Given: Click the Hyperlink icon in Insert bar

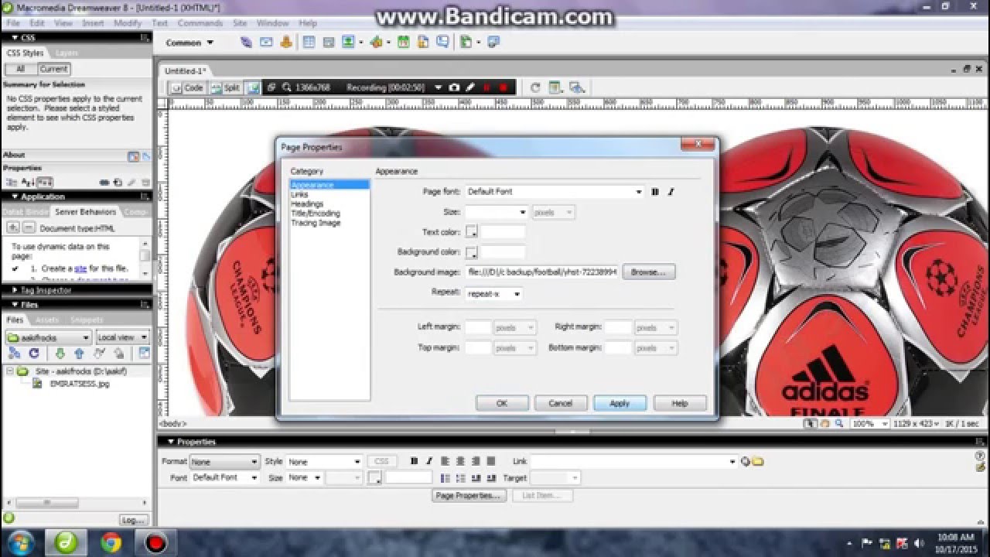Looking at the screenshot, I should pos(246,43).
